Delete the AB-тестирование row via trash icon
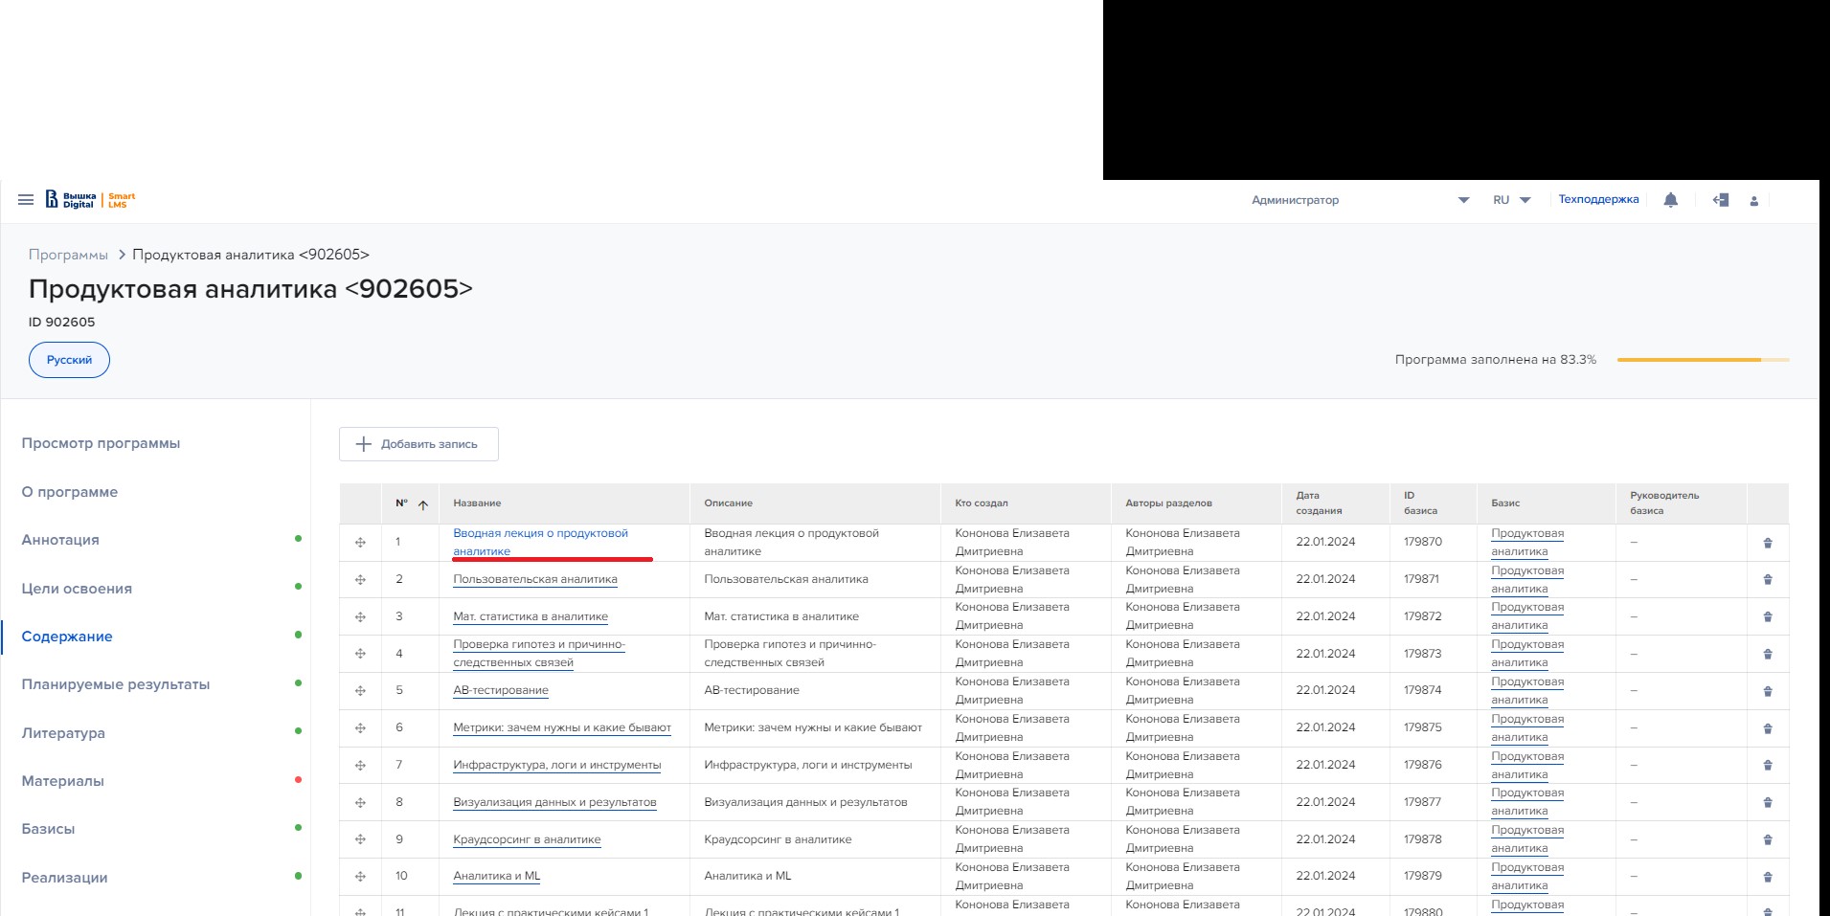 pyautogui.click(x=1767, y=691)
